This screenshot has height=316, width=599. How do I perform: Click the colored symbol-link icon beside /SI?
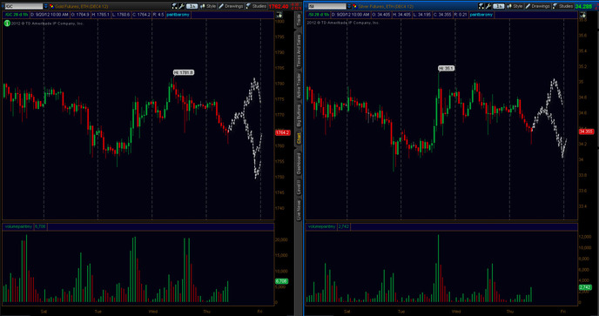pos(355,6)
